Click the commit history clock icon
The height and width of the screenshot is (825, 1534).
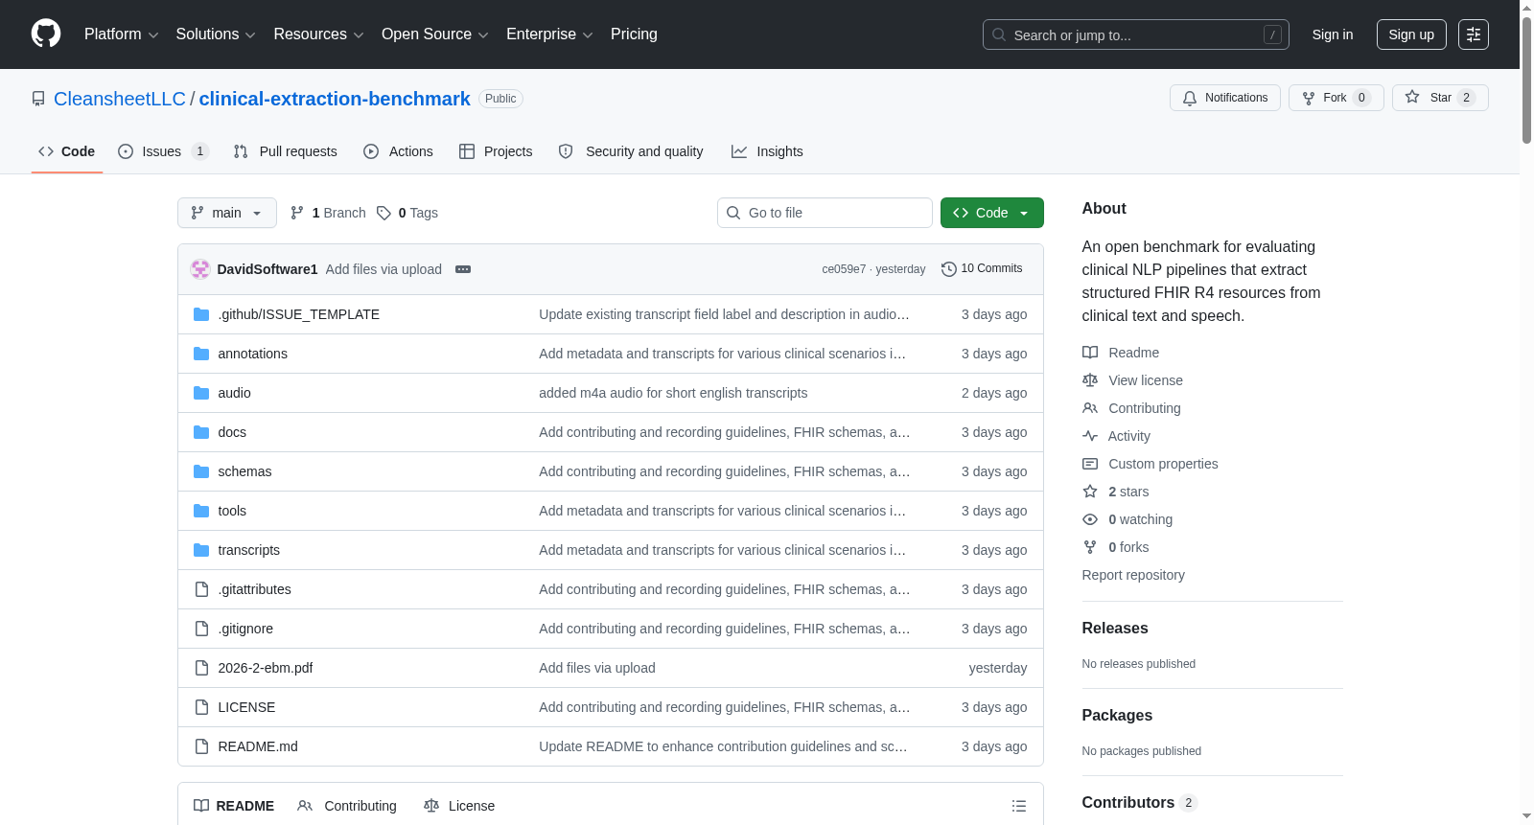[x=949, y=269]
